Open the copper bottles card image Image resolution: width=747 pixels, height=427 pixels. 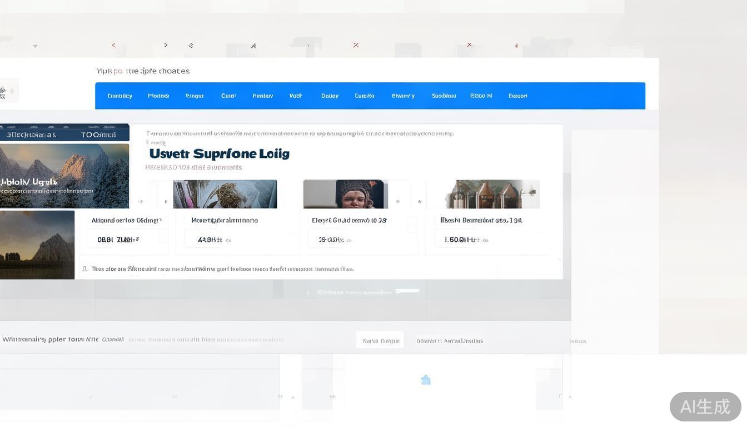tap(492, 194)
